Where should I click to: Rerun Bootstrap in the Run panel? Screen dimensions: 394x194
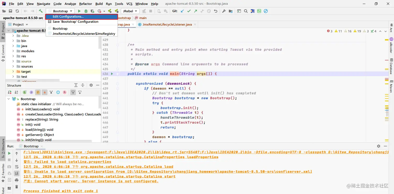point(9,153)
